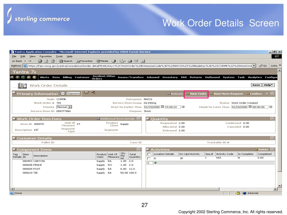
Task: Click the activity count field showing 1
Action: (150, 163)
